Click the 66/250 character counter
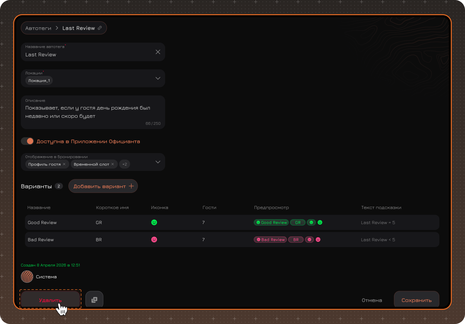Screen dimensions: 465x324 coord(153,124)
